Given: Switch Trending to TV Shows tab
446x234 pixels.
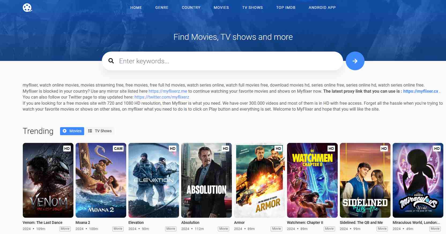Looking at the screenshot, I should tap(100, 131).
